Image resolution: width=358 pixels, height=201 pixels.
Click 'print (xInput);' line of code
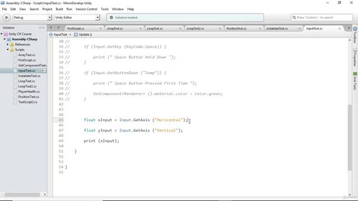(x=101, y=141)
